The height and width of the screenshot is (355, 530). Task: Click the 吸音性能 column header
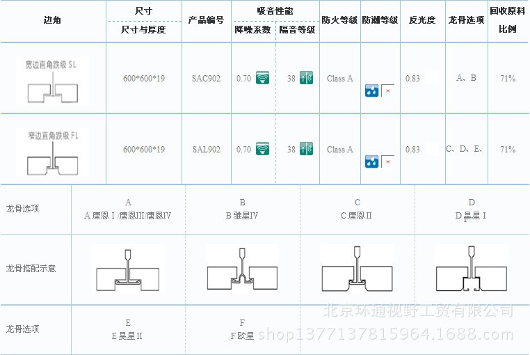pyautogui.click(x=274, y=11)
